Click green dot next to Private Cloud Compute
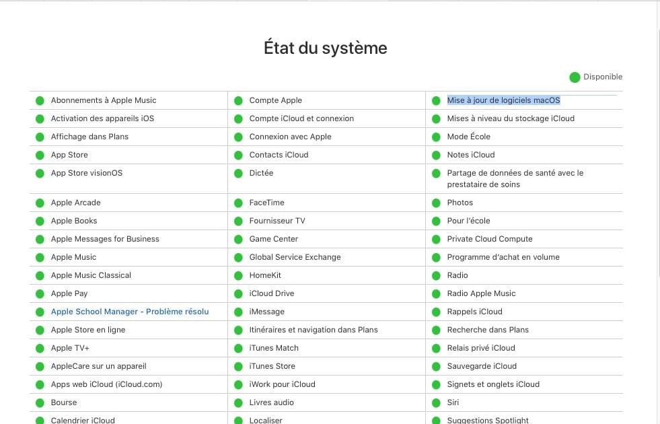This screenshot has height=424, width=660. tap(436, 239)
